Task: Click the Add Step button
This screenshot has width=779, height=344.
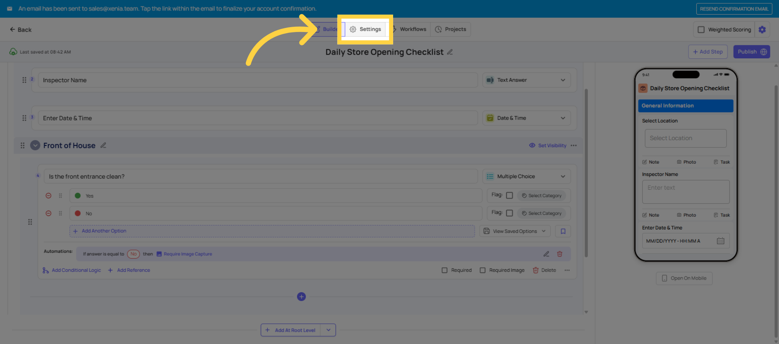Action: coord(708,52)
